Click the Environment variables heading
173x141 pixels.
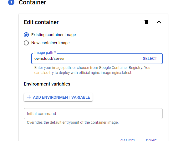point(47,84)
